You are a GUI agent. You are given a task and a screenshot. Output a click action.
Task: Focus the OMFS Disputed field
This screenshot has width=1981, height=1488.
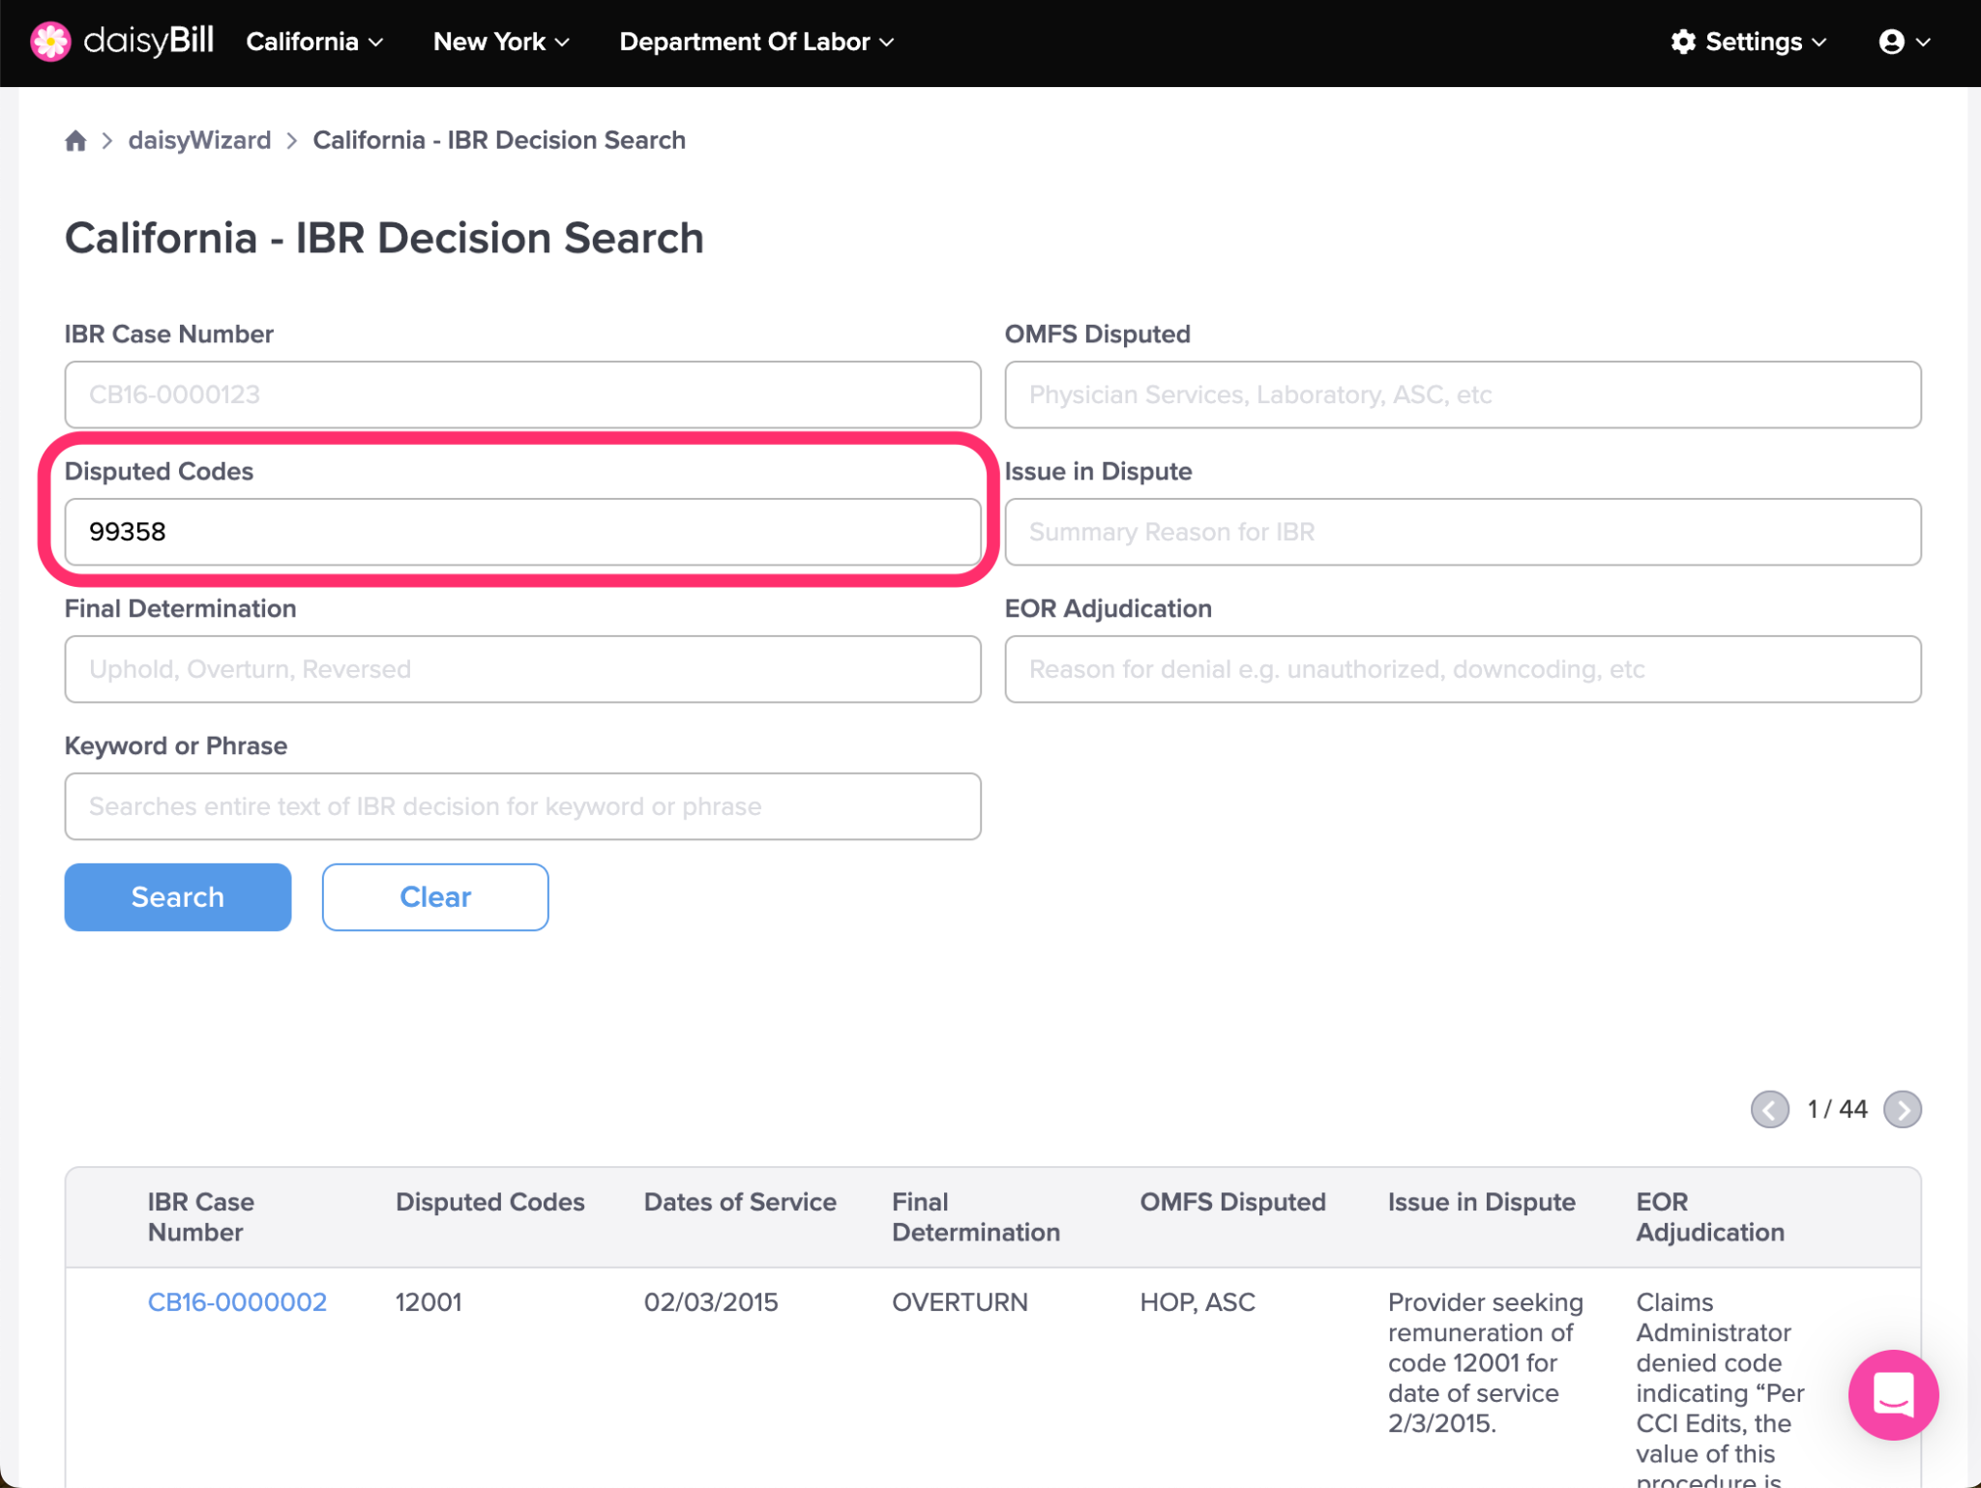(x=1463, y=394)
